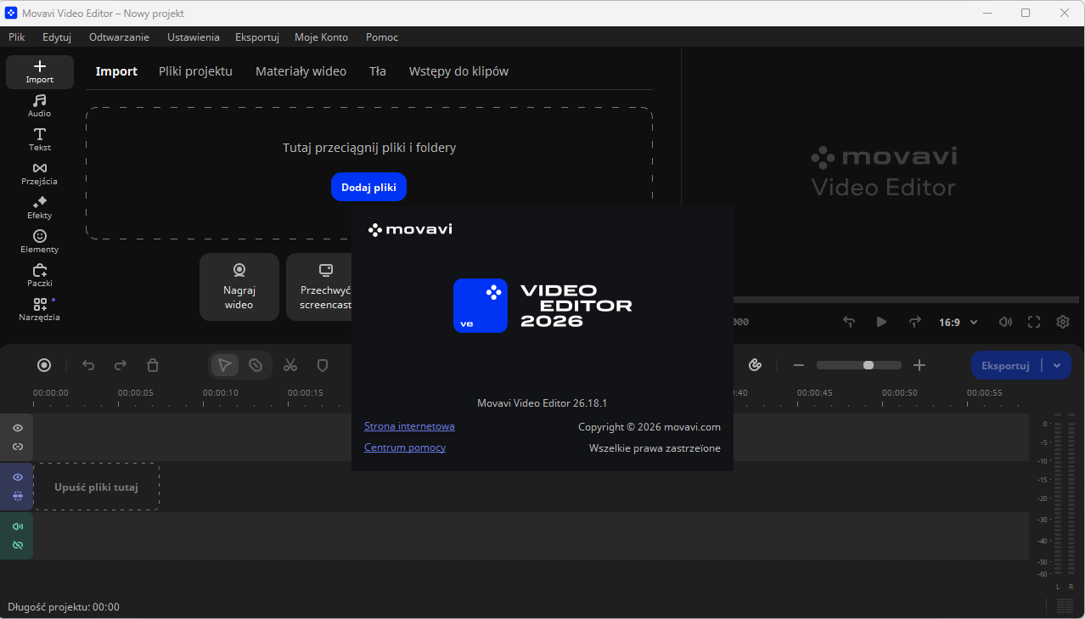Open the Ustawienia menu
The image size is (1085, 619).
point(194,37)
